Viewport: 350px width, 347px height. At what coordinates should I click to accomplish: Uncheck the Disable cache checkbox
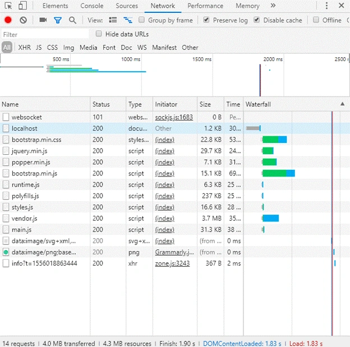coord(257,20)
